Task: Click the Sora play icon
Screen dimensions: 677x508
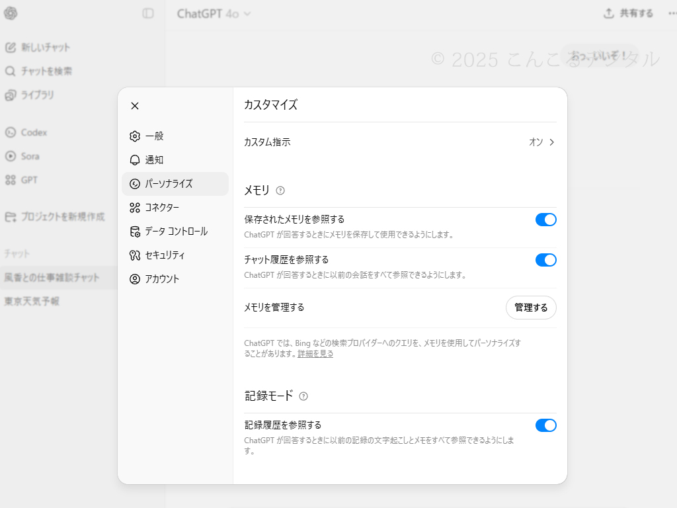Action: tap(11, 156)
